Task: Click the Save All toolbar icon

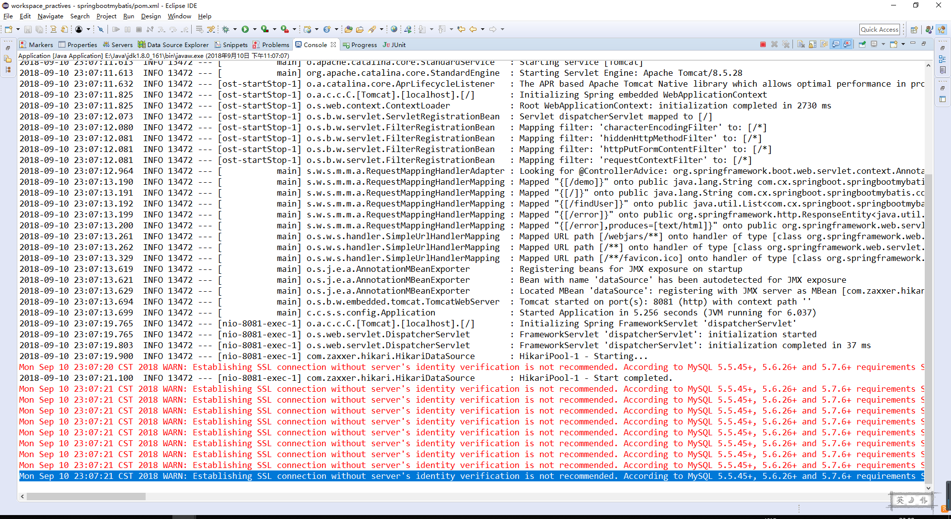Action: pos(39,29)
